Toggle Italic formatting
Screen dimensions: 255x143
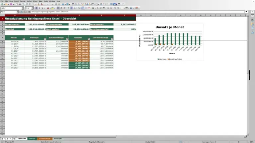pos(40,8)
